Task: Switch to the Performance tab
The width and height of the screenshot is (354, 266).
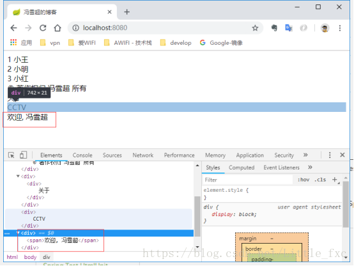Action: click(180, 155)
